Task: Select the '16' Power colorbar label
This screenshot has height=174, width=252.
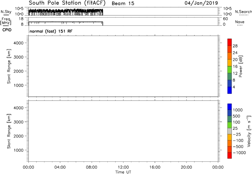Action: coord(235,67)
